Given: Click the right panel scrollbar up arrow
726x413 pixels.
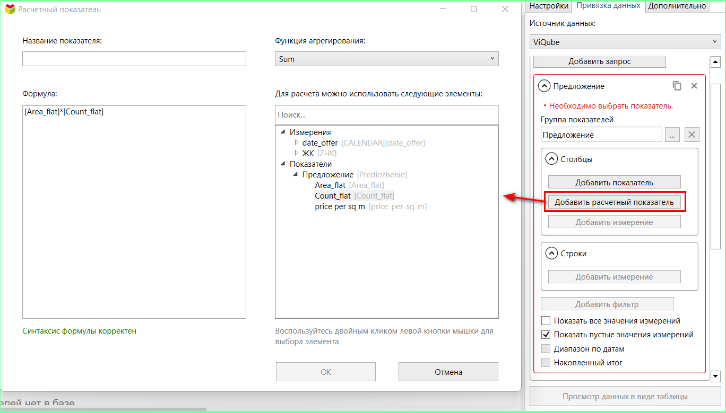Looking at the screenshot, I should coord(715,61).
